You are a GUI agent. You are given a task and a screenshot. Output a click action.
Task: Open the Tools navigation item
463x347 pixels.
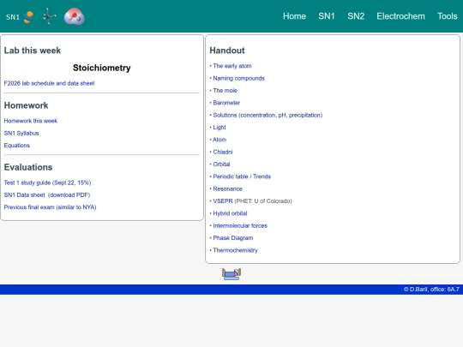(x=448, y=16)
